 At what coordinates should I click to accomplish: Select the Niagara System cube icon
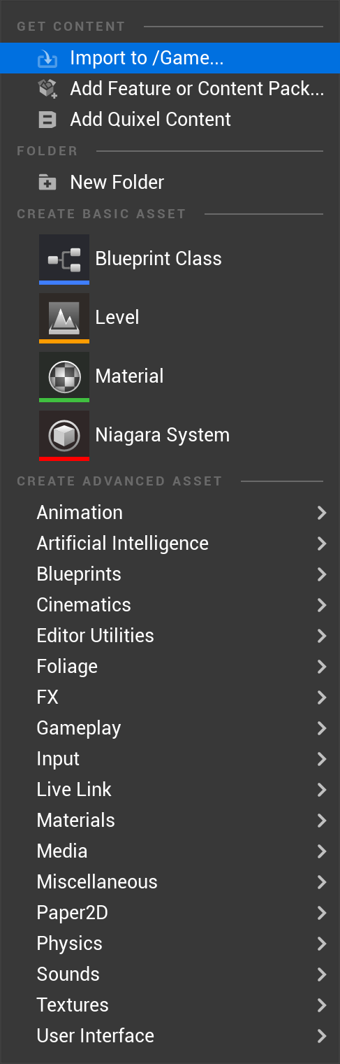(x=64, y=435)
